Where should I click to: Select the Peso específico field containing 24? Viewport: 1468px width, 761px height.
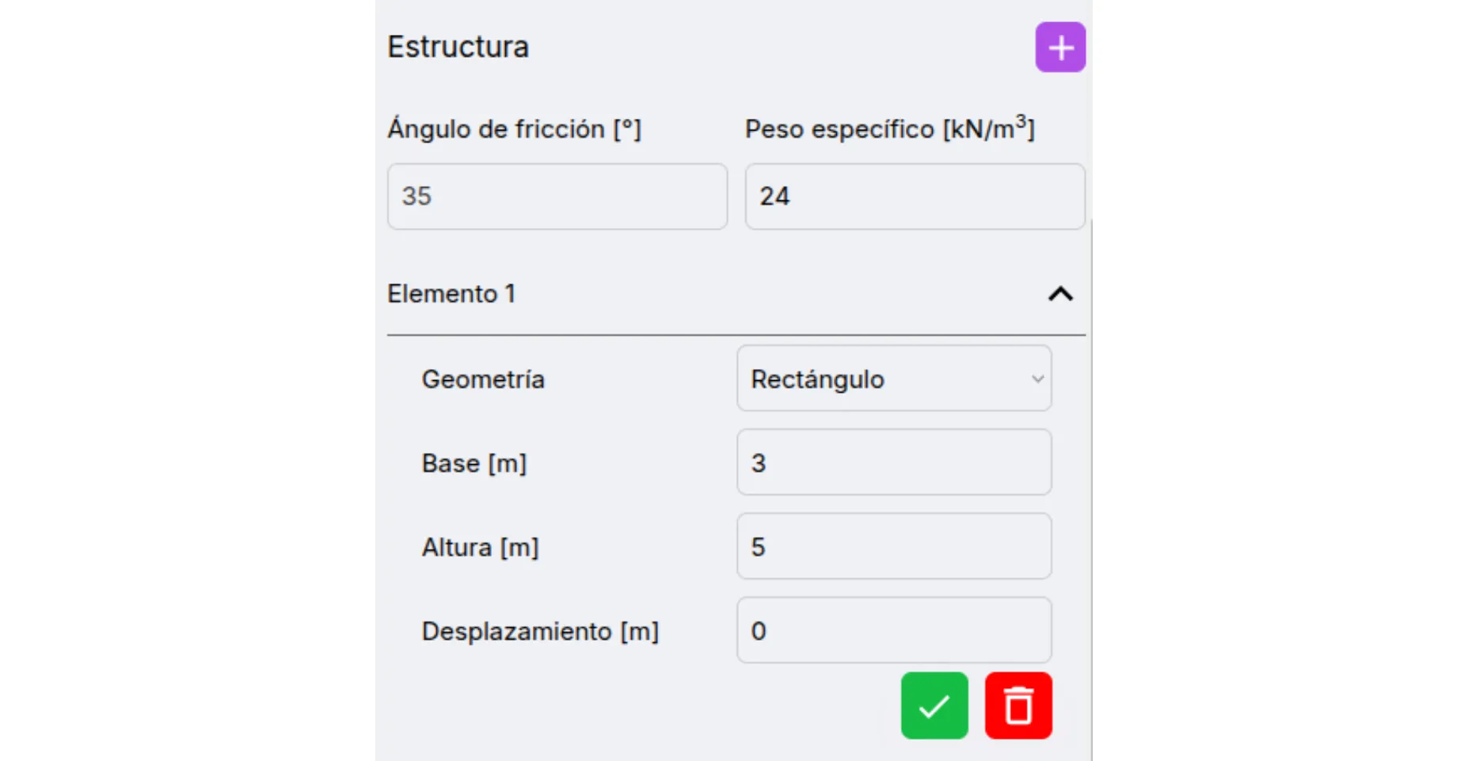pyautogui.click(x=915, y=196)
